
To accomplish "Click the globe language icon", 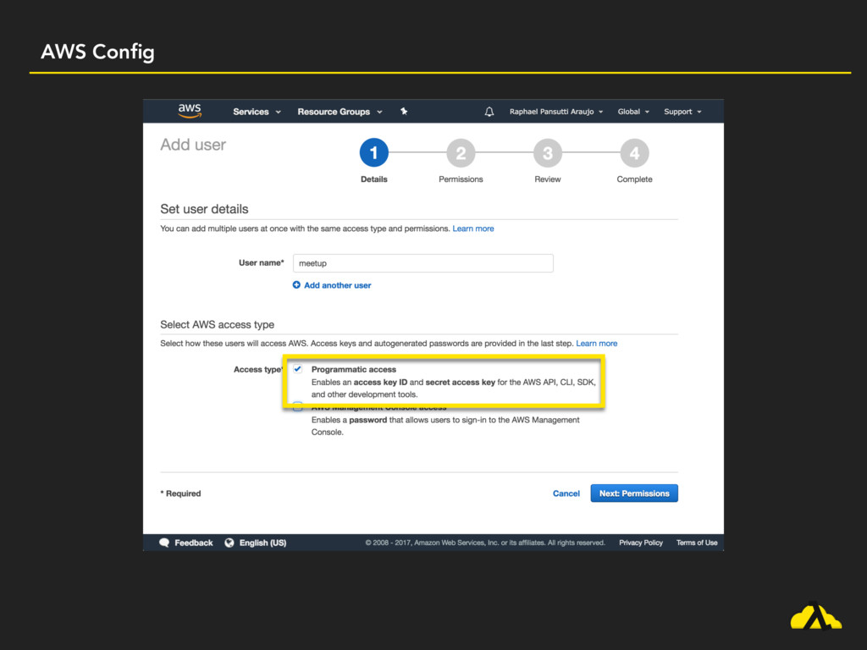I will pos(229,543).
